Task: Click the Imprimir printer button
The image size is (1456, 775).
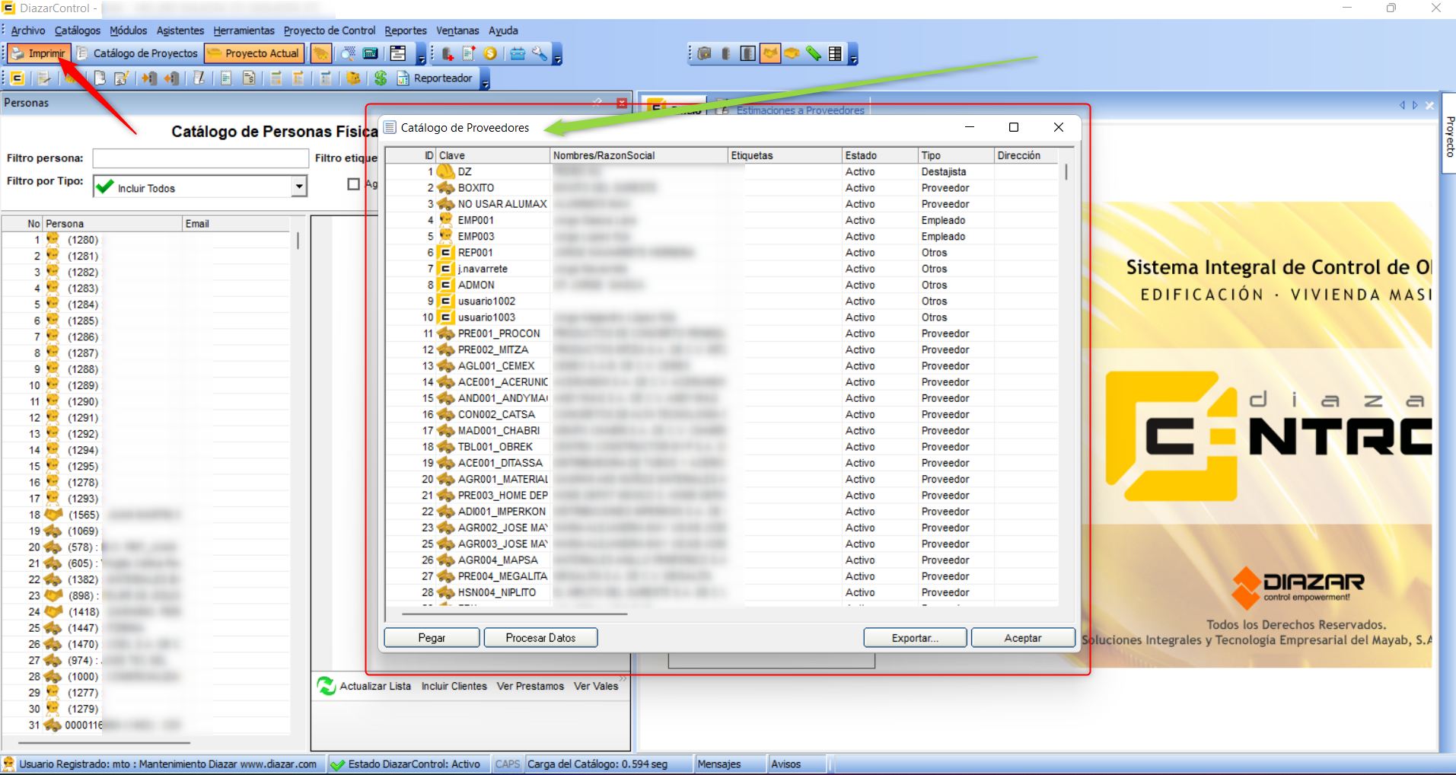Action: (39, 53)
